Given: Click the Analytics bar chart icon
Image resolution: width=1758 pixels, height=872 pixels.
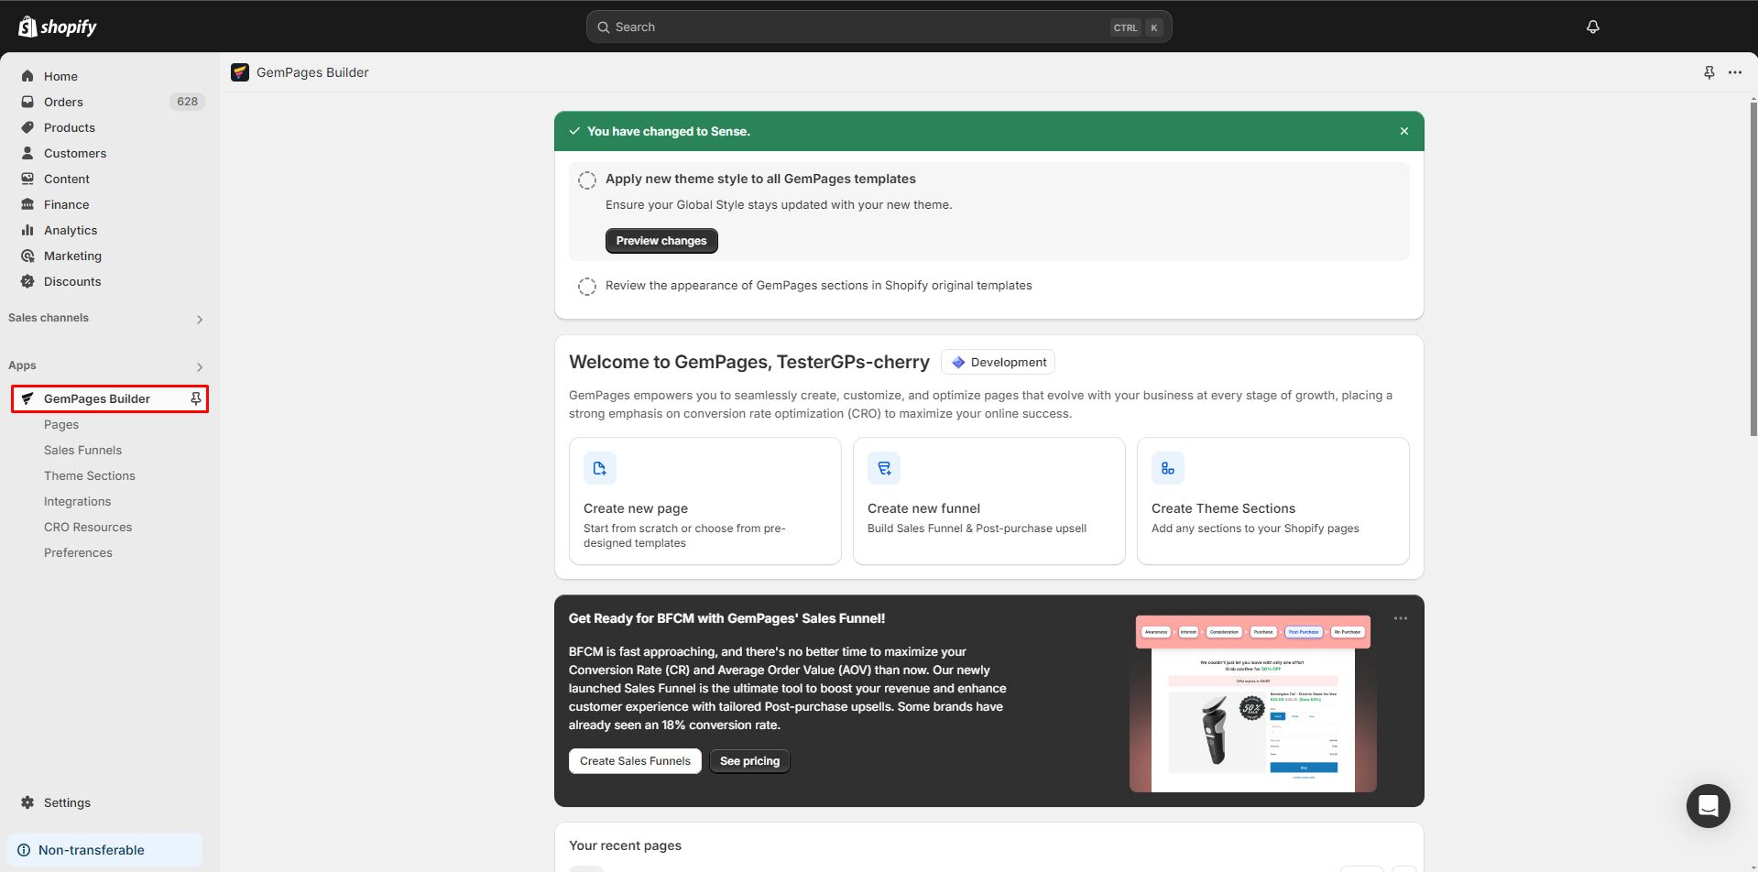Looking at the screenshot, I should click(x=27, y=230).
